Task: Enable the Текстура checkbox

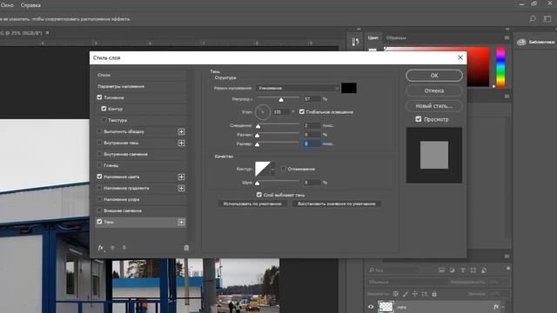Action: coord(104,120)
